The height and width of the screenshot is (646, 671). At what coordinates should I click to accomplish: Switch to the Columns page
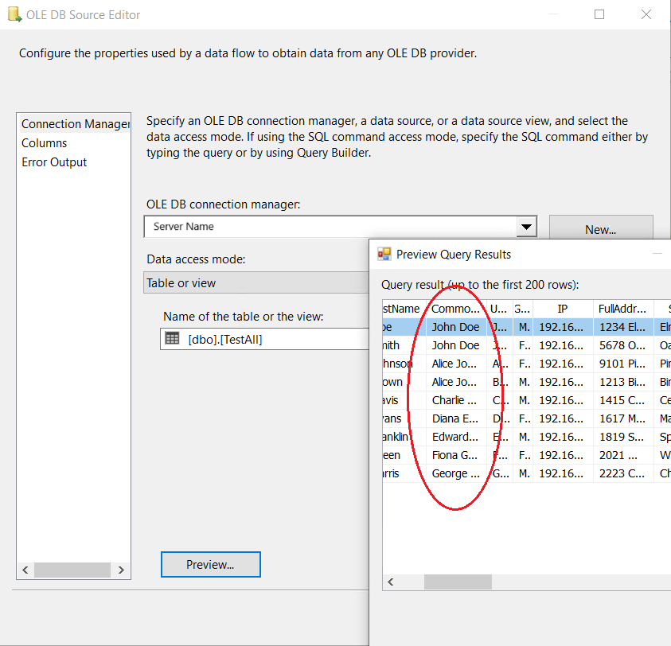click(x=45, y=143)
